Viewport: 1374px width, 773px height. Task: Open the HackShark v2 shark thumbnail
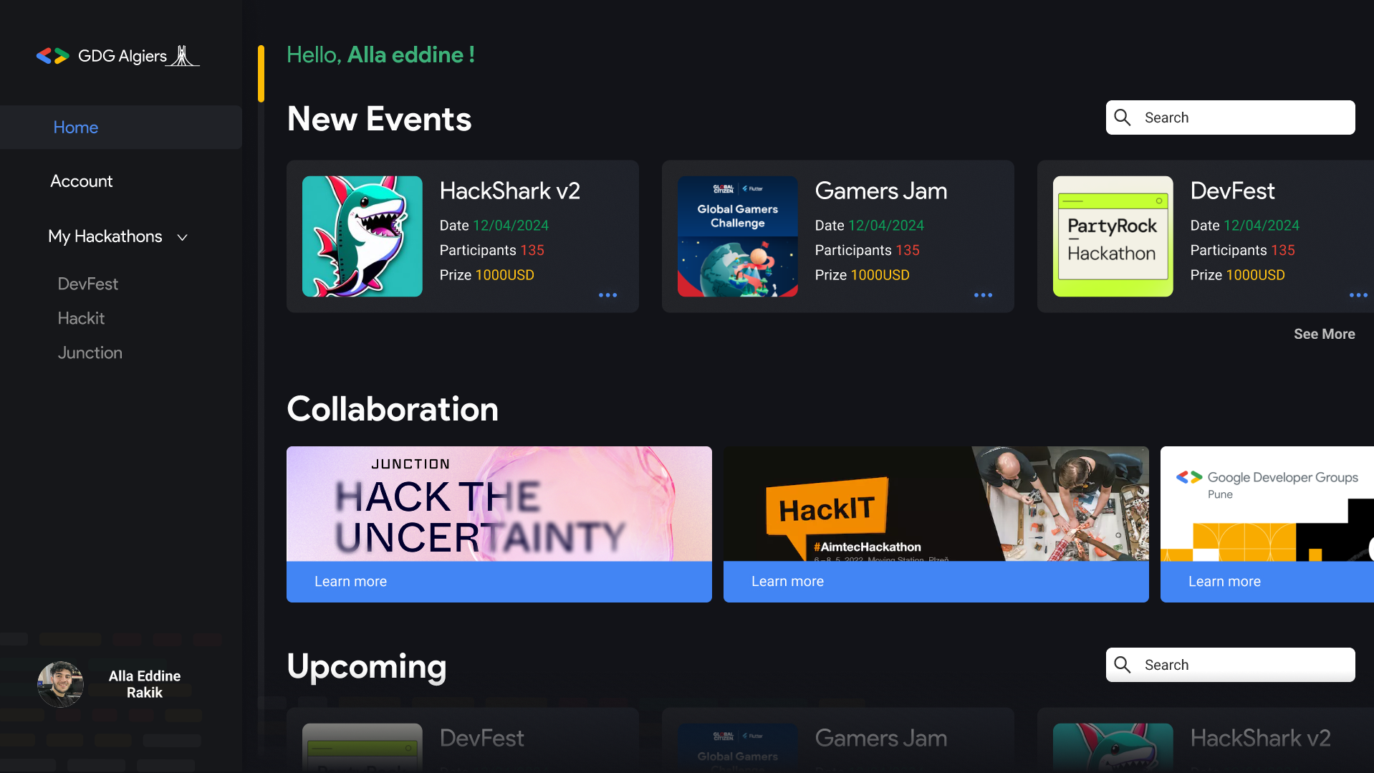[x=362, y=236]
